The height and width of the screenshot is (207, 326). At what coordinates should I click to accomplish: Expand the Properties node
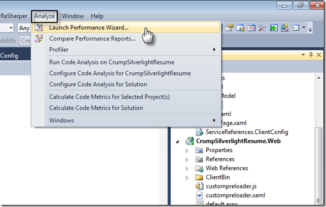pyautogui.click(x=187, y=151)
